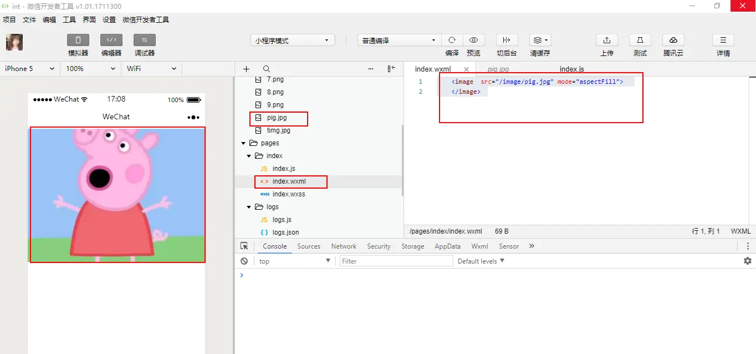756x354 pixels.
Task: Collapse the logs folder
Action: (249, 207)
